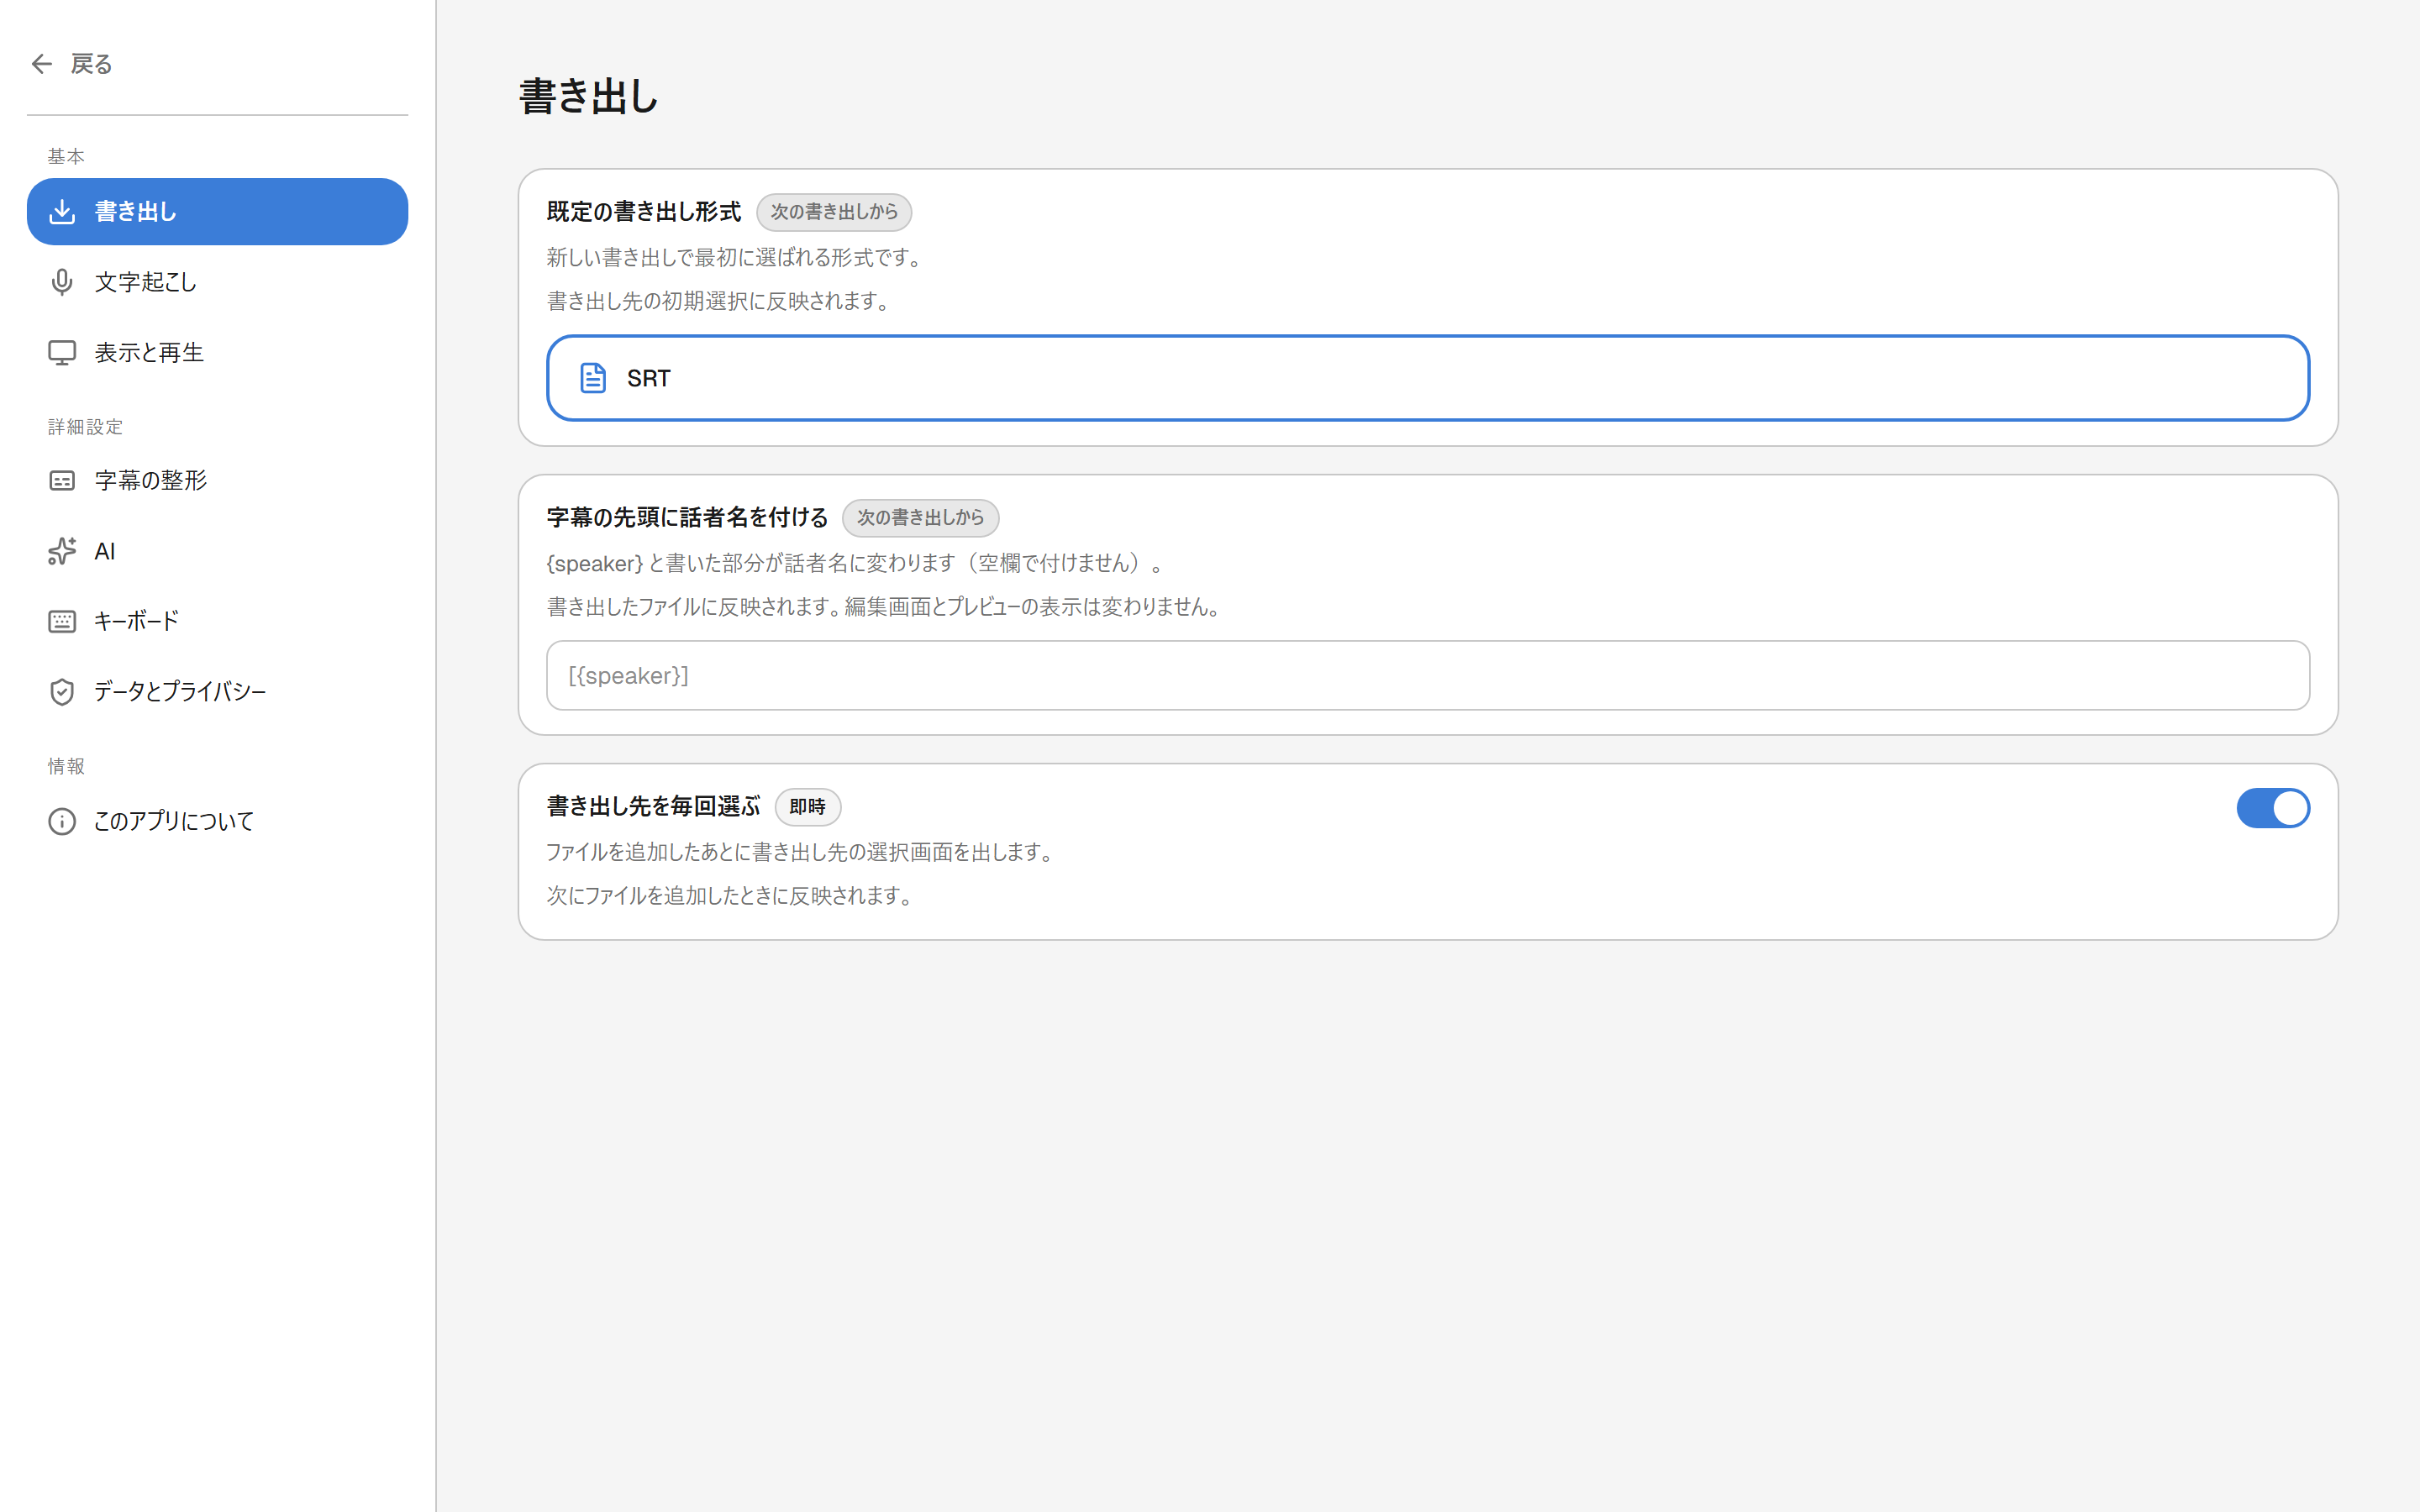Click the [{speaker}] speaker name field
Viewport: 2420px width, 1512px height.
[1428, 676]
